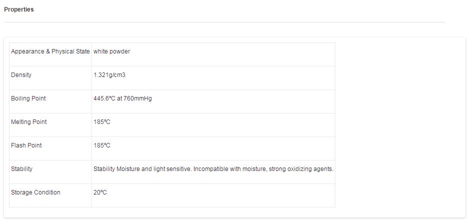Click the Appearance & Physical State label

(x=50, y=51)
